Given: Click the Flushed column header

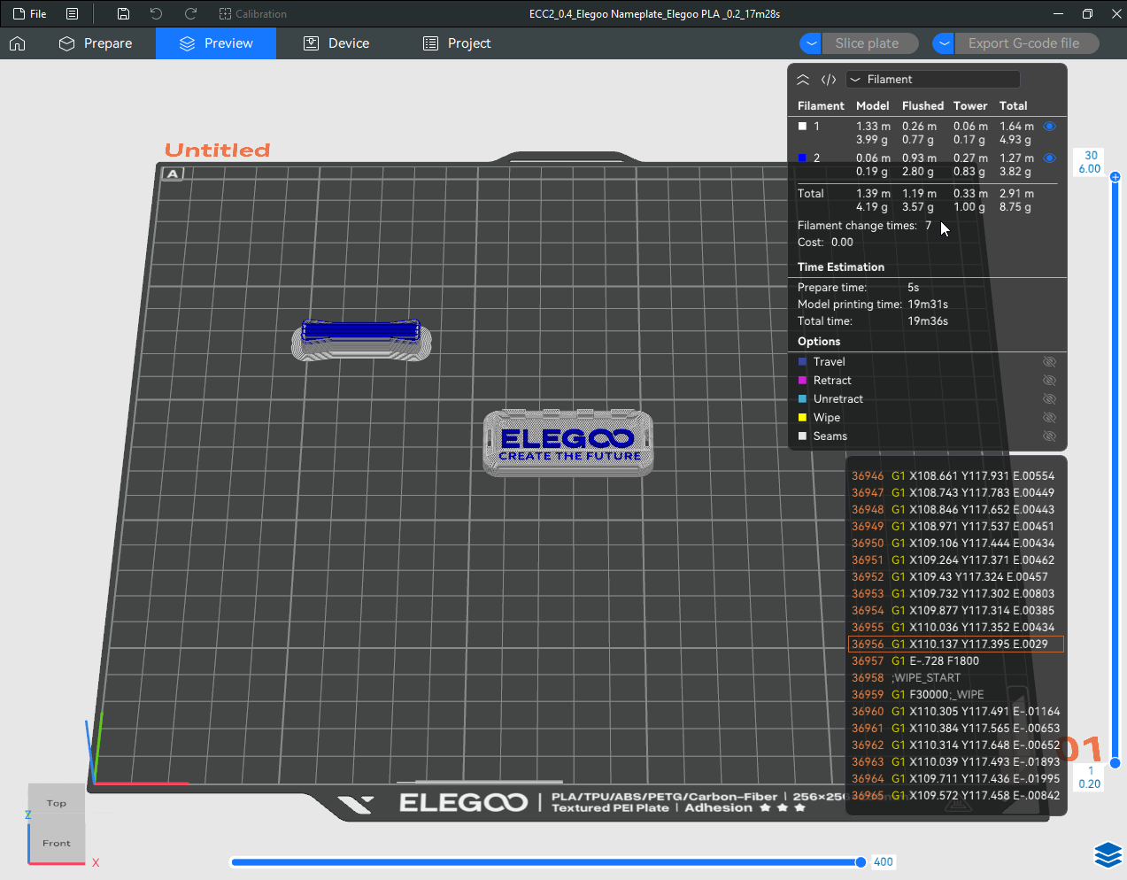Looking at the screenshot, I should click(922, 106).
